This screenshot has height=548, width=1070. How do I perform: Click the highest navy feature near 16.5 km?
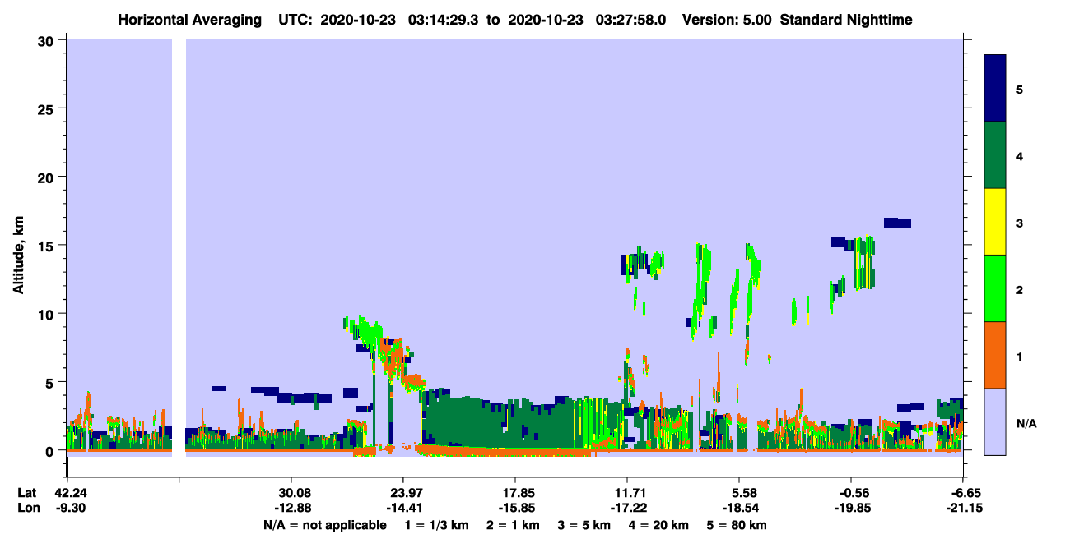click(897, 223)
